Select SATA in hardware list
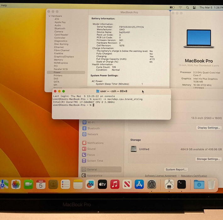Screen dimensions: 223x220 pos(56,82)
